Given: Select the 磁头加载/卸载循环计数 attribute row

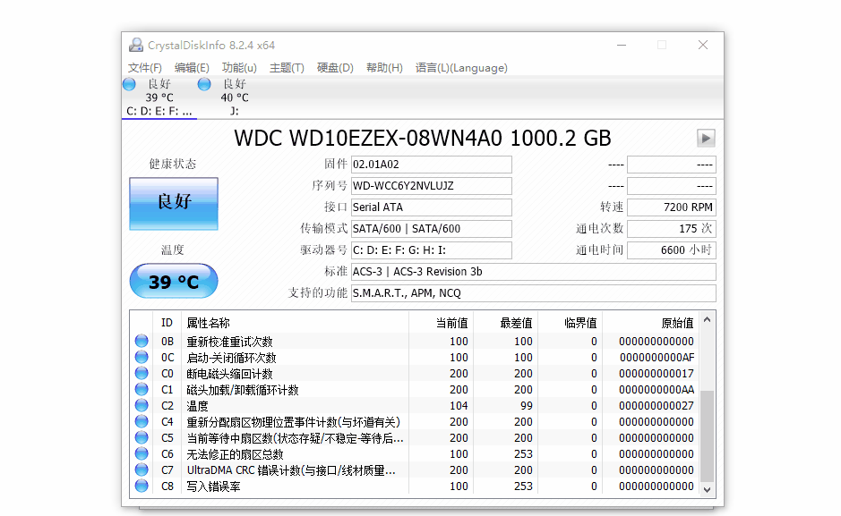Looking at the screenshot, I should tap(416, 389).
